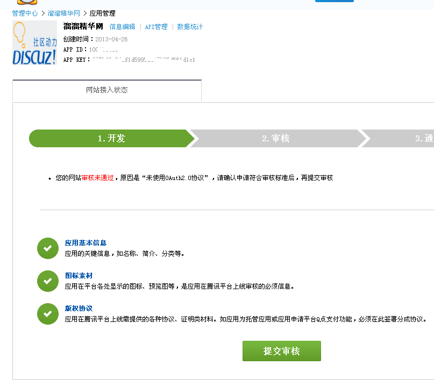434x380 pixels.
Task: Open the 管理中心 breadcrumb link
Action: click(25, 13)
